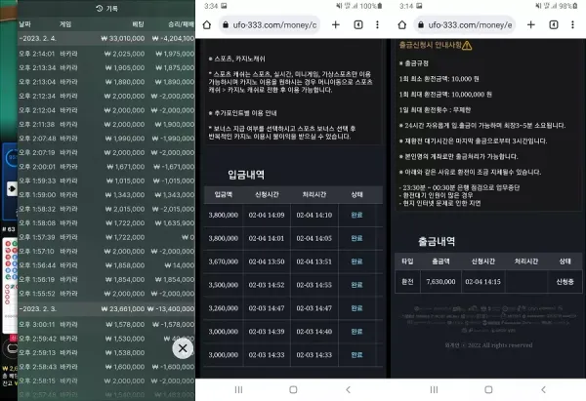Click 신청중 status in withdrawal table

565,282
